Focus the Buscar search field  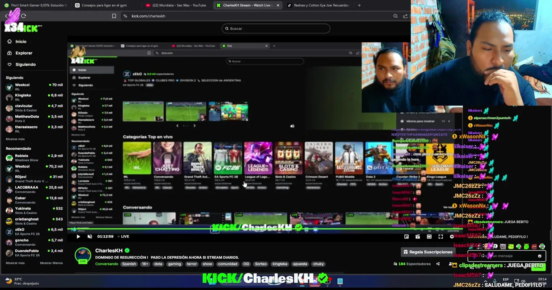pyautogui.click(x=276, y=29)
